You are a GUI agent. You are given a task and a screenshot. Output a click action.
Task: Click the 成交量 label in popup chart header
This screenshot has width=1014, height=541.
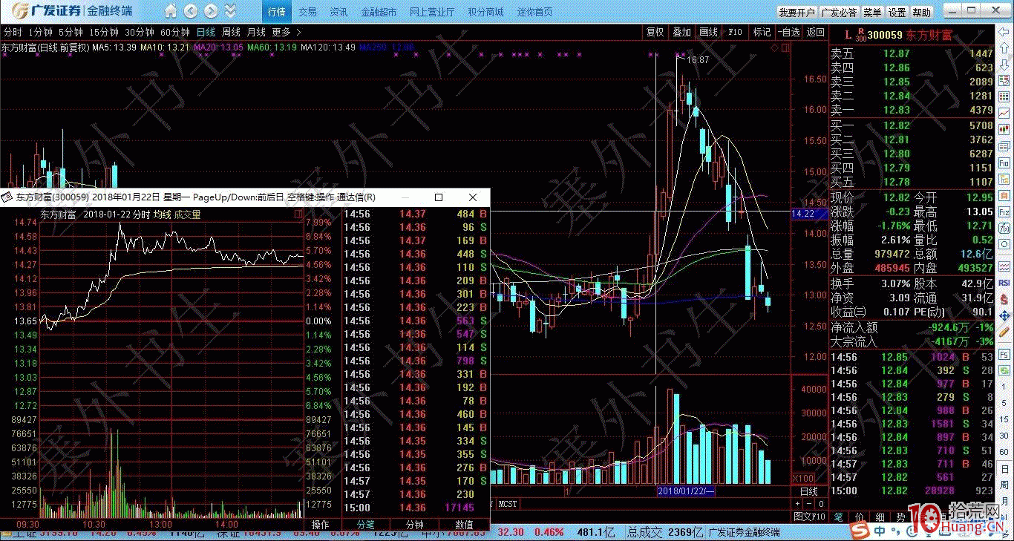[x=187, y=214]
